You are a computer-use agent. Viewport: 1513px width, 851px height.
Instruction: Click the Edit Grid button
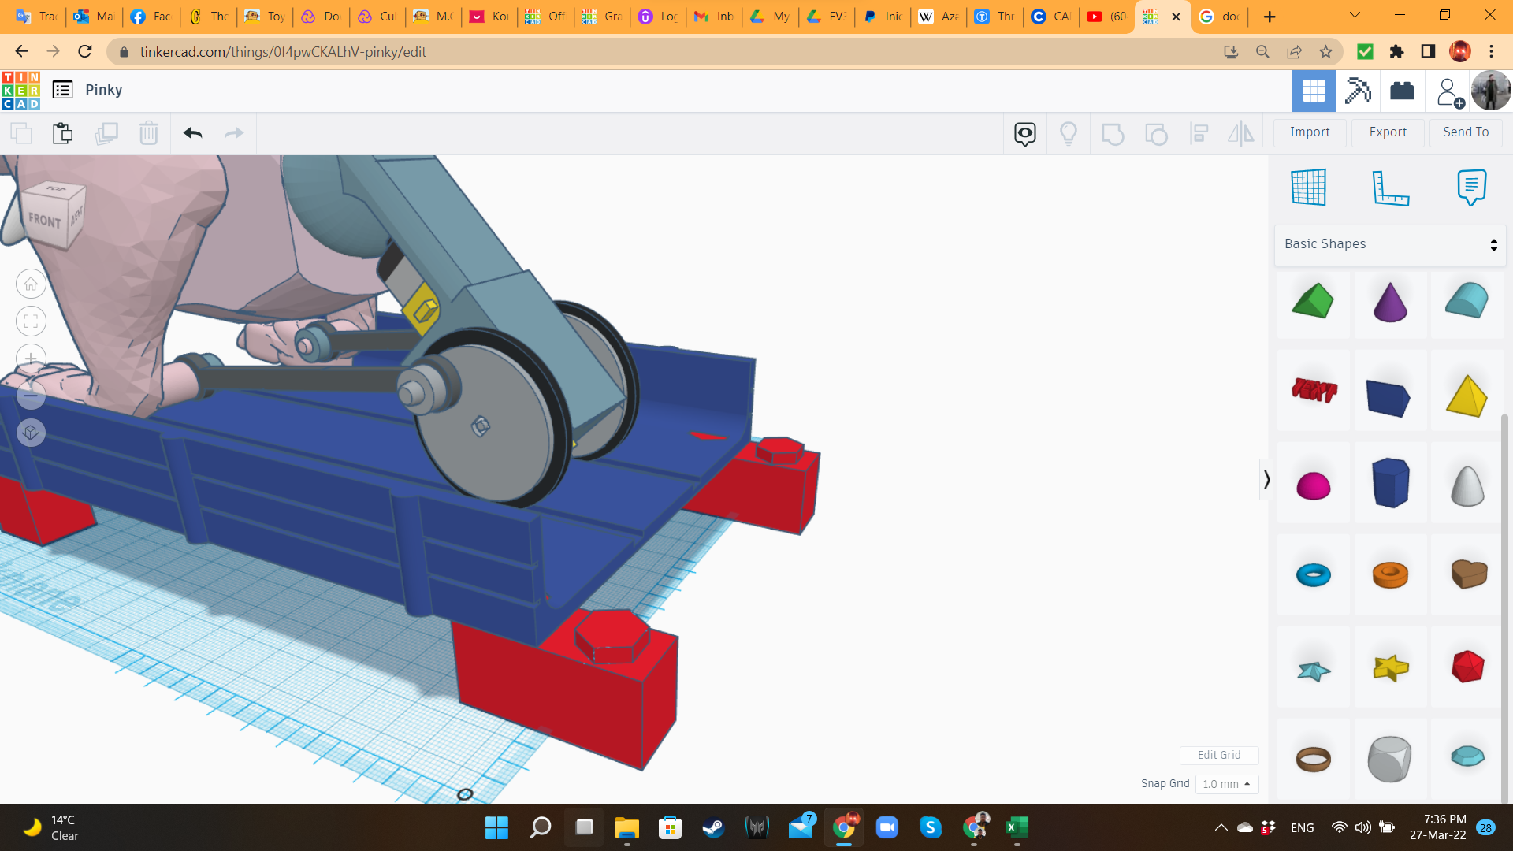click(x=1218, y=755)
